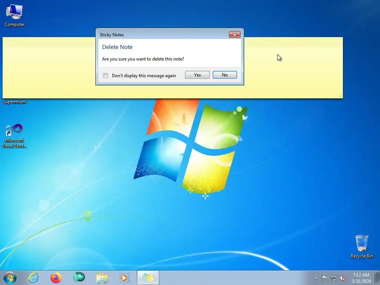This screenshot has width=380, height=285.
Task: Click the muted volume tray icon
Action: coord(343,278)
